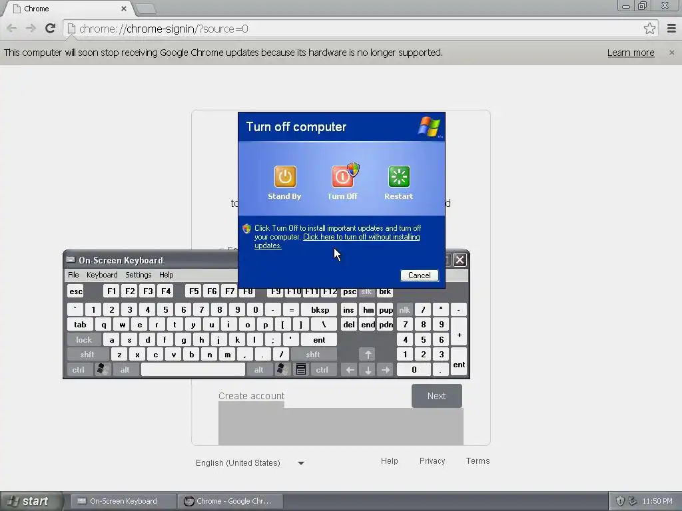The height and width of the screenshot is (511, 682).
Task: Click the numpad 5 key
Action: click(x=423, y=340)
